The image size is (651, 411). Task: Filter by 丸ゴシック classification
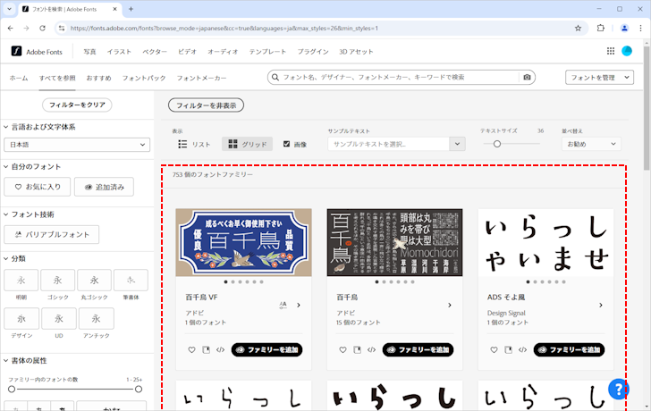click(94, 281)
